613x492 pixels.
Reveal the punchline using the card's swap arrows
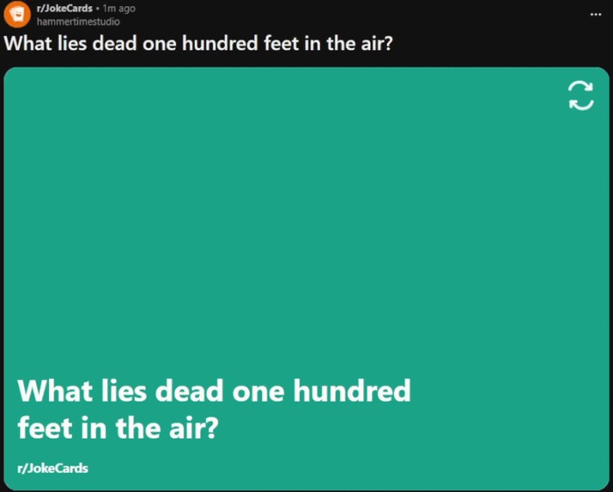tap(580, 95)
